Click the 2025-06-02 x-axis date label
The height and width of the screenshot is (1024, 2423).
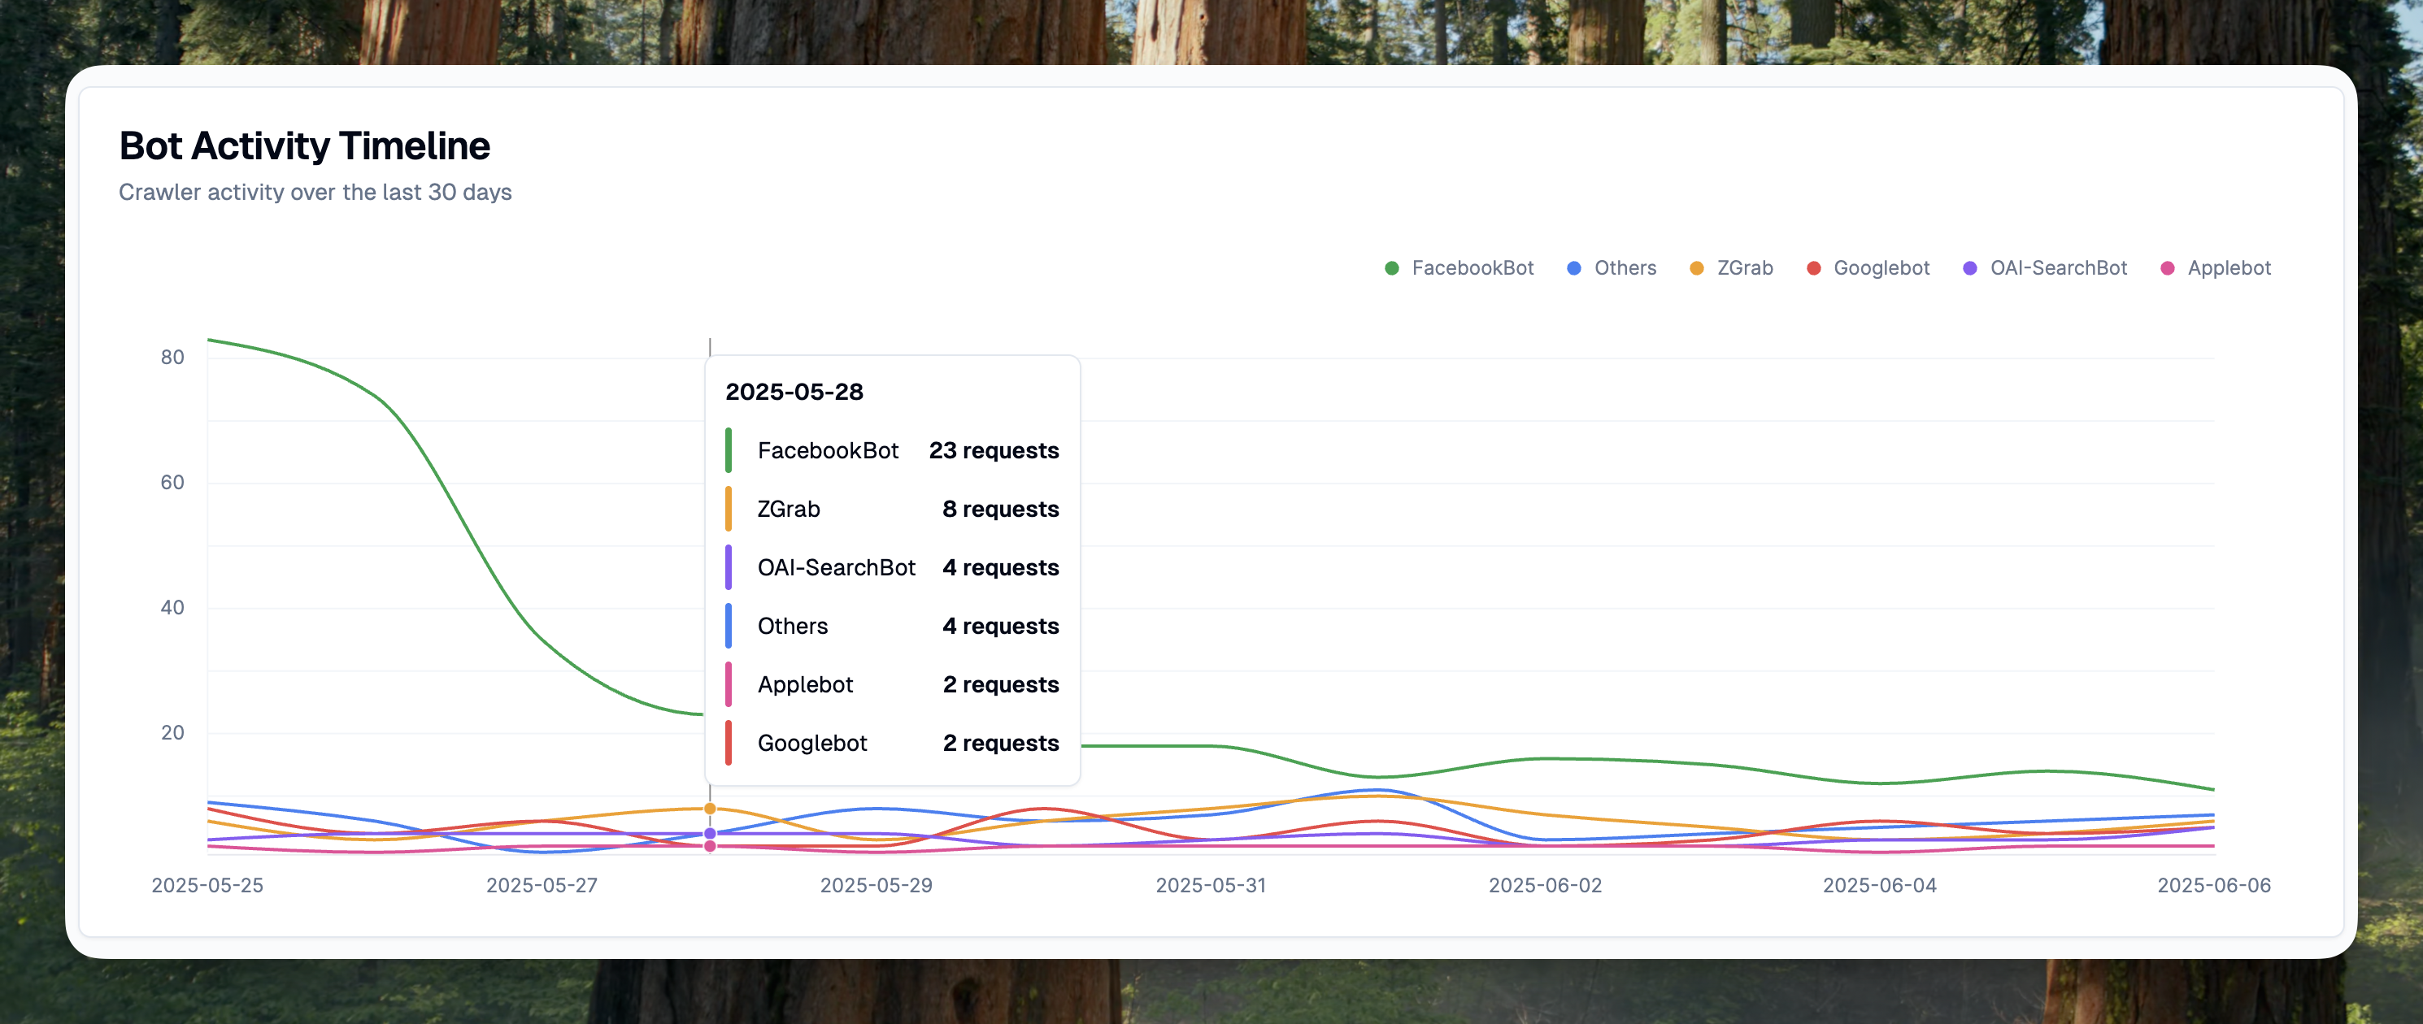coord(1545,885)
